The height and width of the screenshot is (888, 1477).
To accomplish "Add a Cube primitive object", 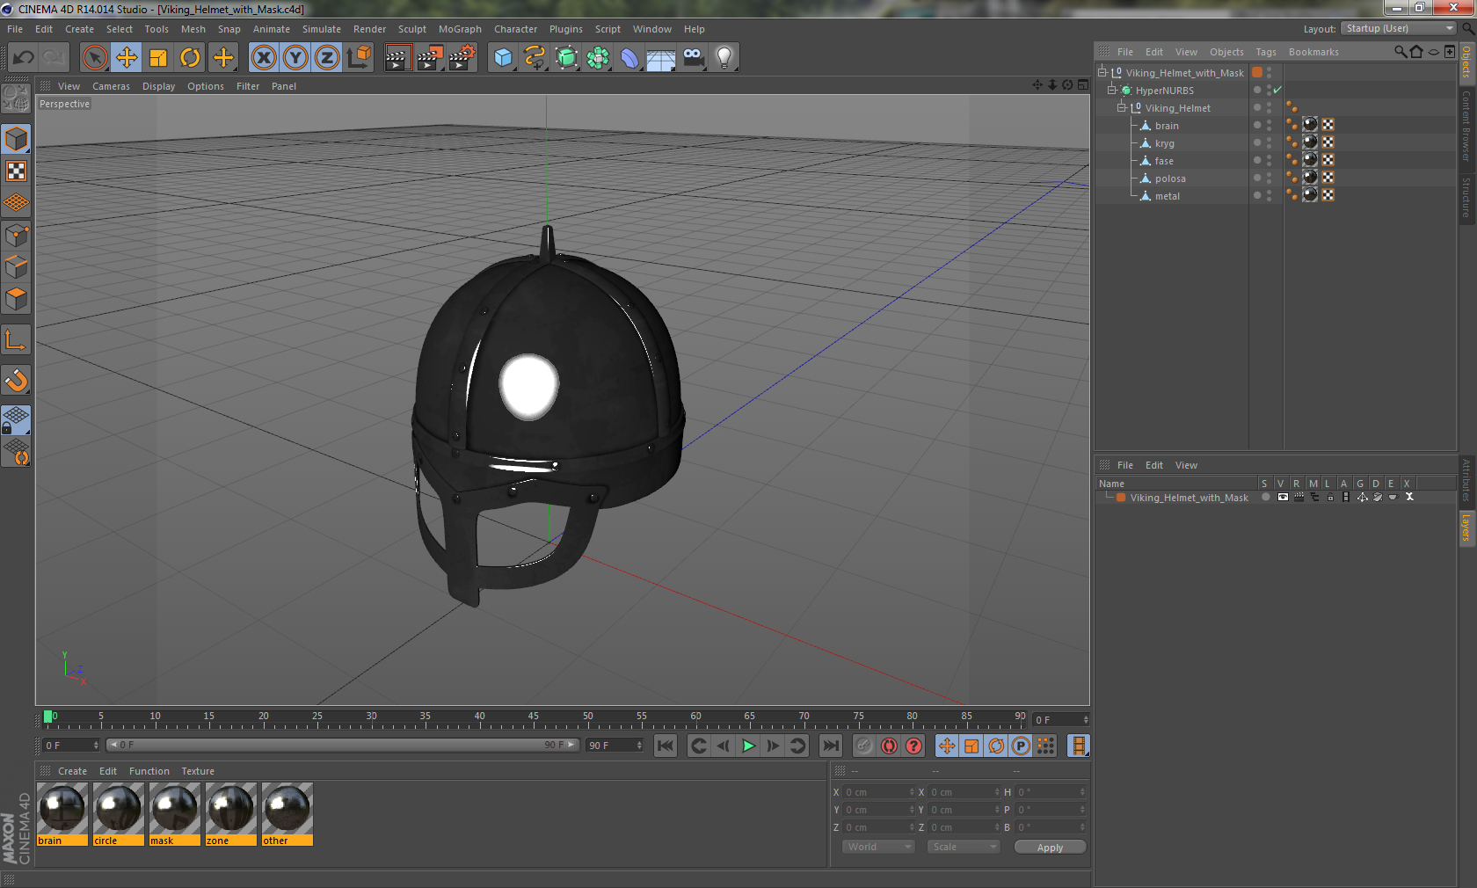I will [503, 58].
